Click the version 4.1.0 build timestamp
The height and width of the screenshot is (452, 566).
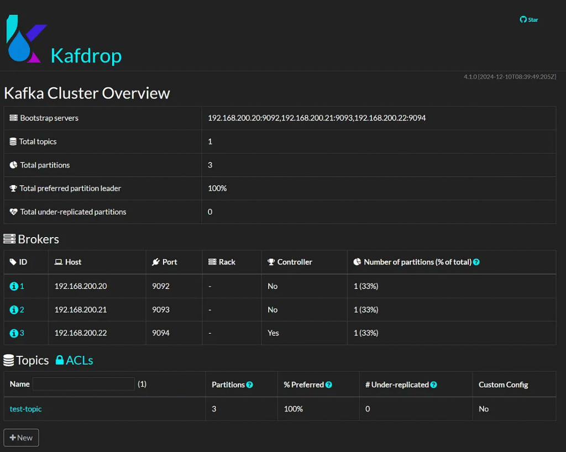click(510, 77)
